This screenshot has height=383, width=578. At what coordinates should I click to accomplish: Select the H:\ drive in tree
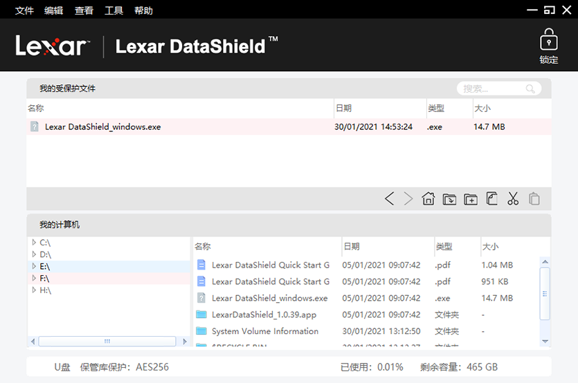[46, 290]
